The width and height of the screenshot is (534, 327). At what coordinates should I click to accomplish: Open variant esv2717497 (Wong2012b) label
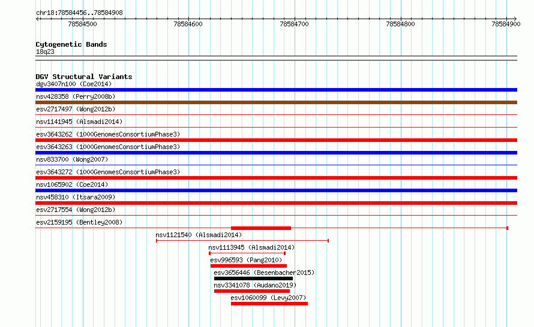click(x=76, y=109)
